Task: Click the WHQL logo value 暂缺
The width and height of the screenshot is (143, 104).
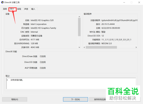Action: (103, 32)
